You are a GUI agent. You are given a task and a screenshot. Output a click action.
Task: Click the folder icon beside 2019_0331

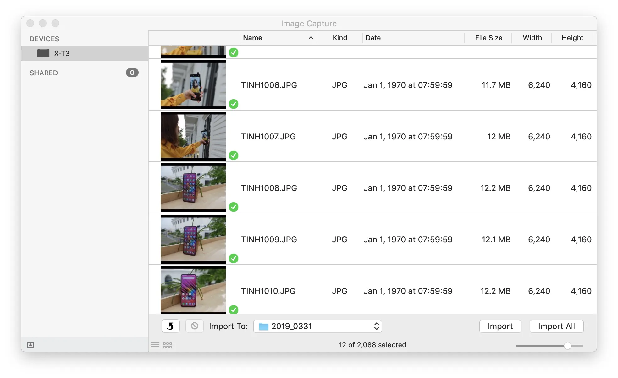[263, 327]
